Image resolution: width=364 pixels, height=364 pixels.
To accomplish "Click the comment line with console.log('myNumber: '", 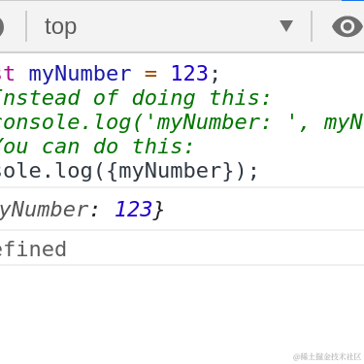I will coord(182,122).
